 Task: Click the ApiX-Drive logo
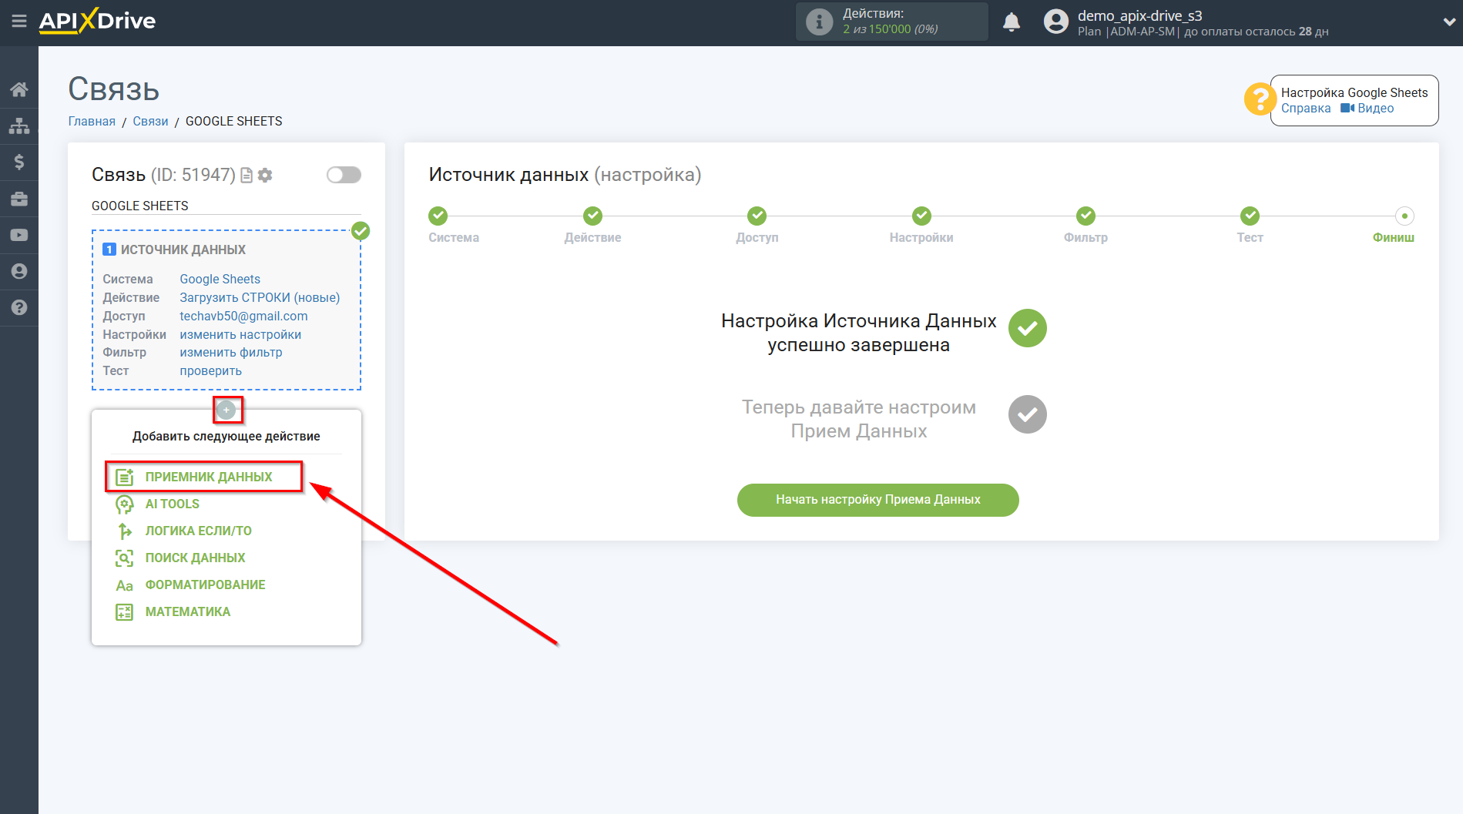(x=97, y=21)
